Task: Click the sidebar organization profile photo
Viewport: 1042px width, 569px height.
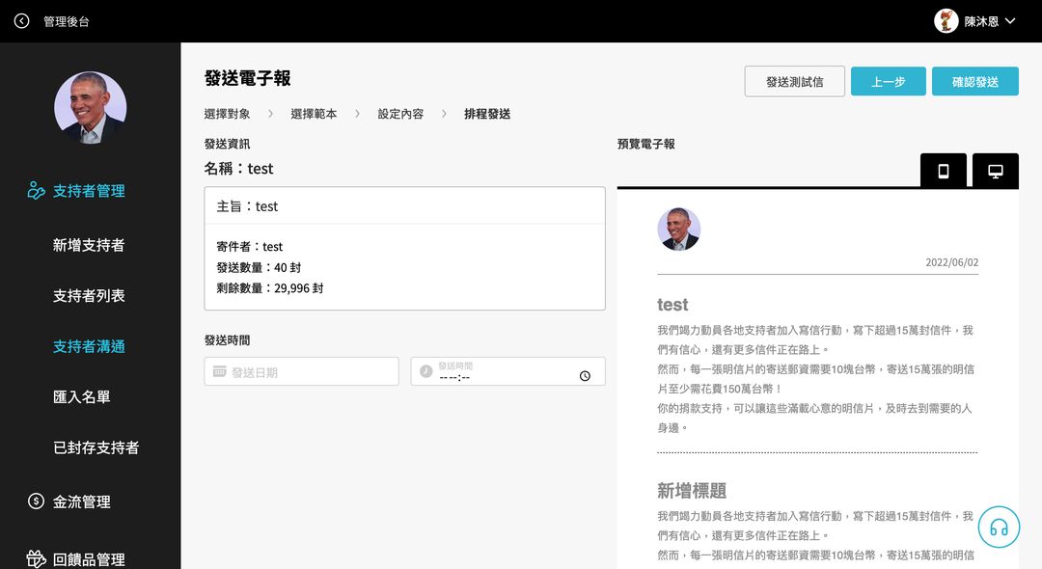Action: pyautogui.click(x=90, y=108)
